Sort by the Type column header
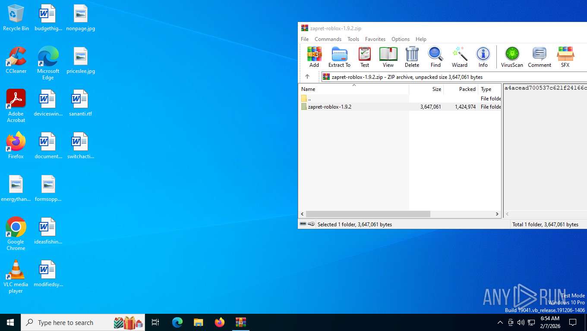The width and height of the screenshot is (587, 331). coord(489,89)
